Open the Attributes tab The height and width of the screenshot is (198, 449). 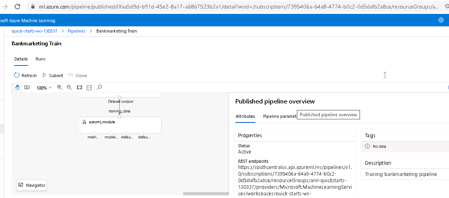[245, 116]
